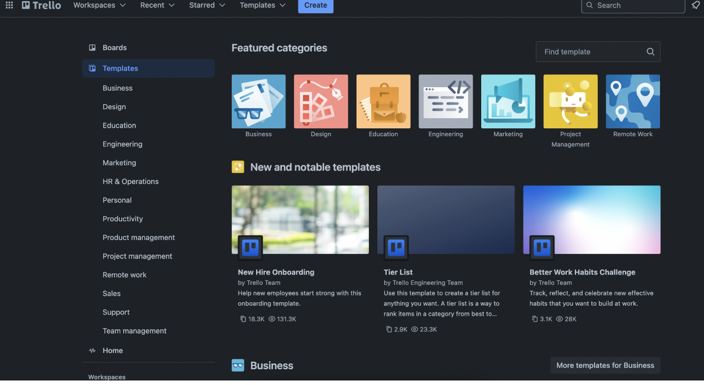Viewport: 704px width, 385px height.
Task: Click copy count icon under New Hire Onboarding
Action: click(243, 319)
